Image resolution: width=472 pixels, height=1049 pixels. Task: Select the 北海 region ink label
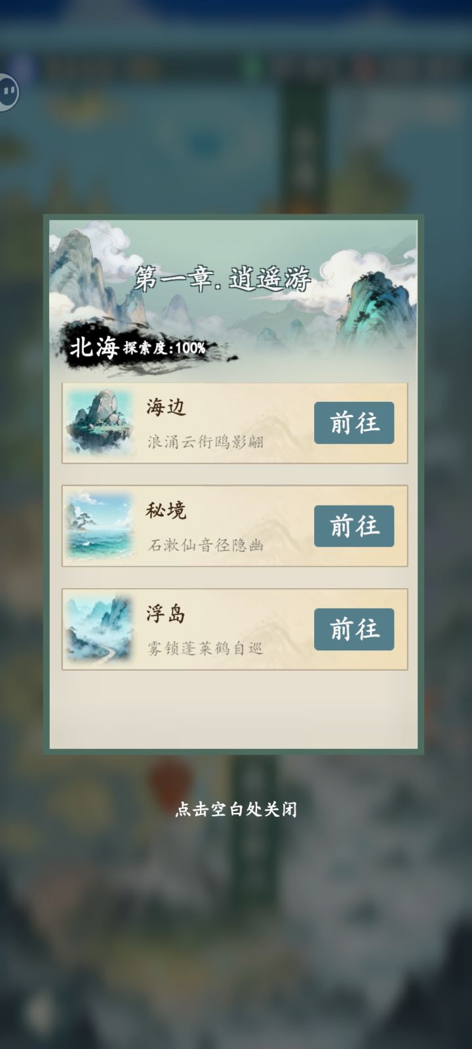click(94, 347)
